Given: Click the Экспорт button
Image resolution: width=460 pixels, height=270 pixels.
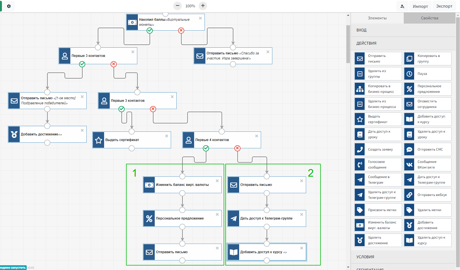Looking at the screenshot, I should (444, 6).
